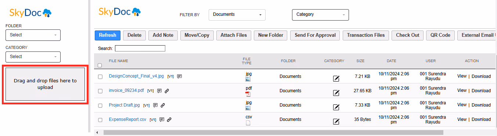Download Project Draft.jpg

[481, 105]
